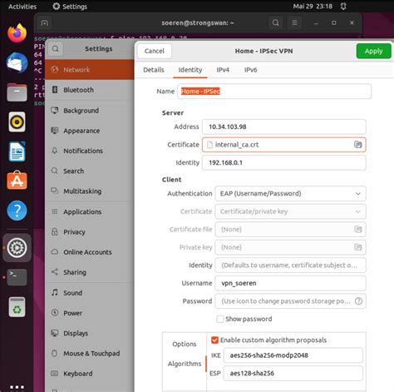Screen dimensions: 394x392
Task: Open Search settings panel
Action: click(90, 171)
